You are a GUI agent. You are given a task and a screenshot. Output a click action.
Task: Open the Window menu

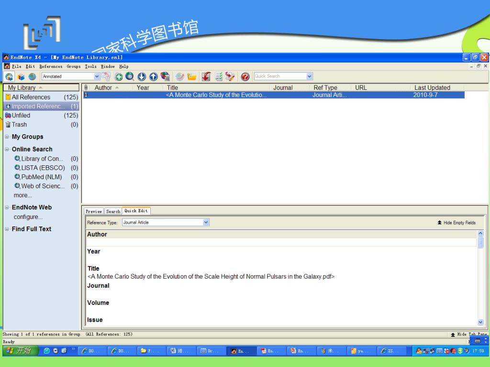pyautogui.click(x=108, y=66)
